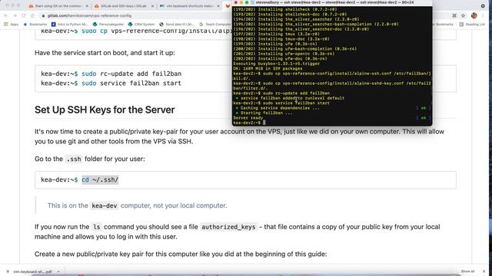Go back in browser history
The width and height of the screenshot is (492, 276).
pos(6,15)
